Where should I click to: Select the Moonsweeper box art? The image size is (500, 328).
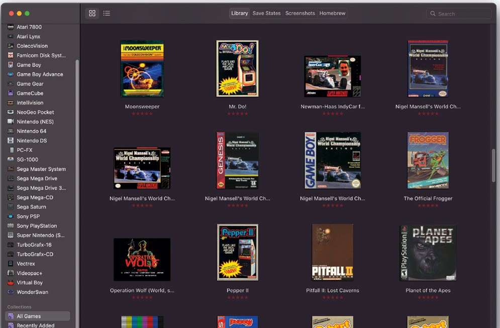coord(142,68)
